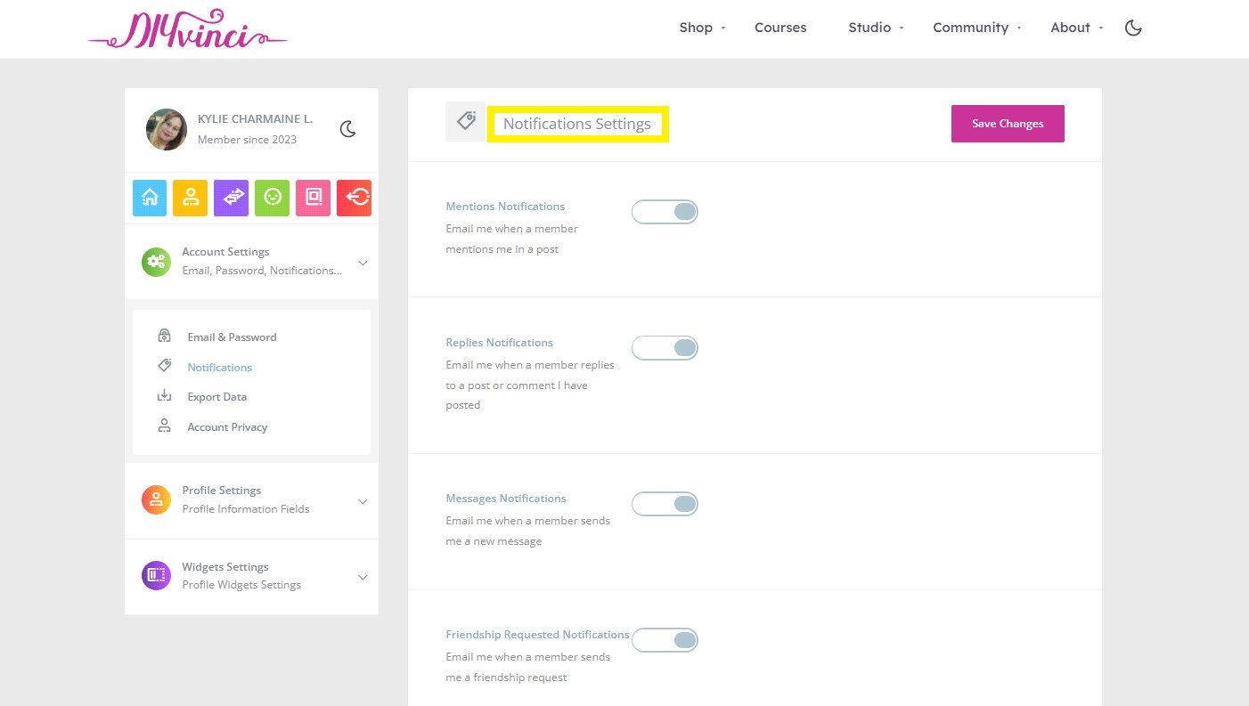Go to Courses in the top navigation

click(x=780, y=28)
